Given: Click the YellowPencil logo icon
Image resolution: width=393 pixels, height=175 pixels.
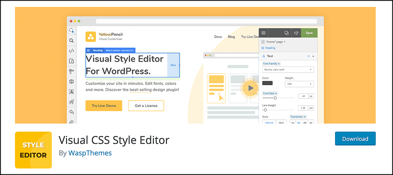Looking at the screenshot, I should point(91,36).
